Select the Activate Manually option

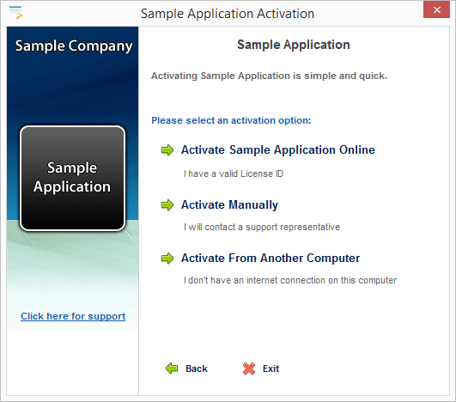pyautogui.click(x=229, y=204)
